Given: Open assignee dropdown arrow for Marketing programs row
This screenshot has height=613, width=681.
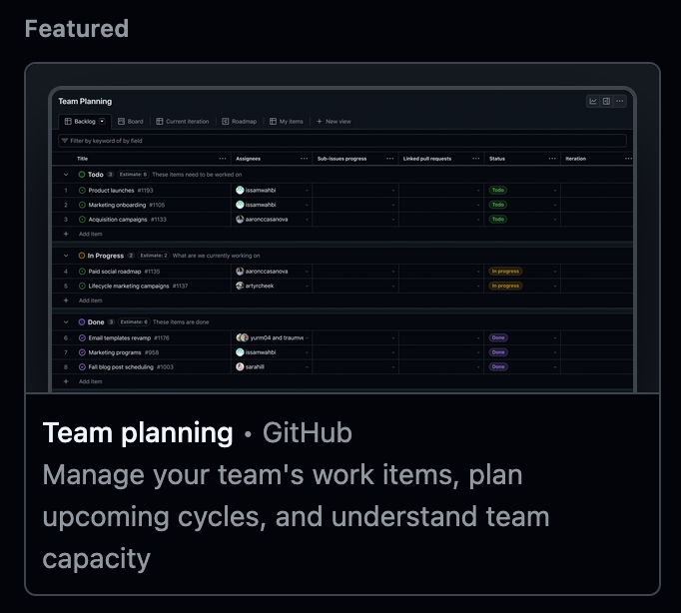Looking at the screenshot, I should [307, 352].
